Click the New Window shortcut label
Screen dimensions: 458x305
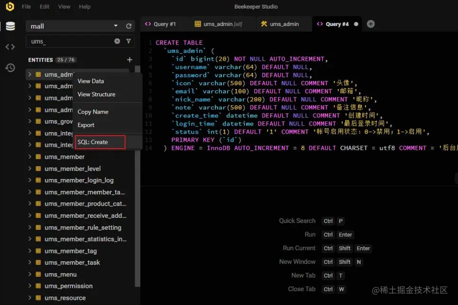tap(297, 262)
